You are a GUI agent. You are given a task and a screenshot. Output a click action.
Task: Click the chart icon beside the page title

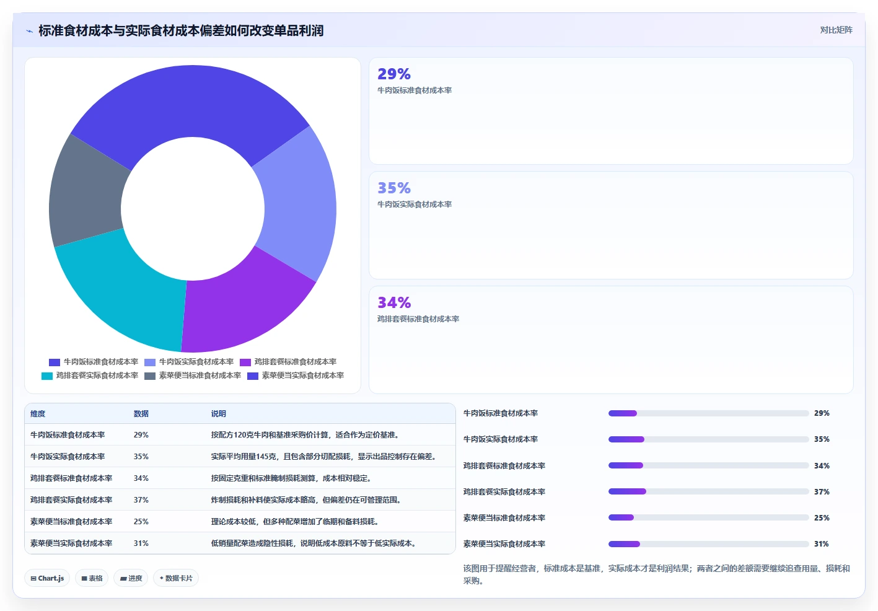[x=29, y=31]
